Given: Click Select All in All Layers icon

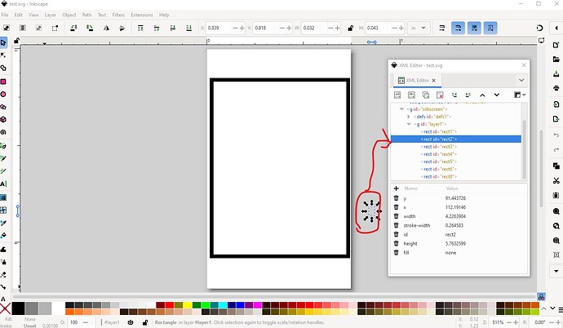Looking at the screenshot, I should click(x=23, y=28).
